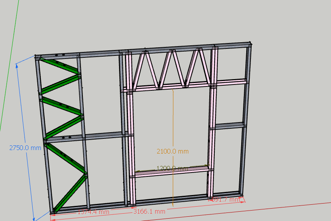Select the 1200.0 mm width dimension text

(172, 169)
